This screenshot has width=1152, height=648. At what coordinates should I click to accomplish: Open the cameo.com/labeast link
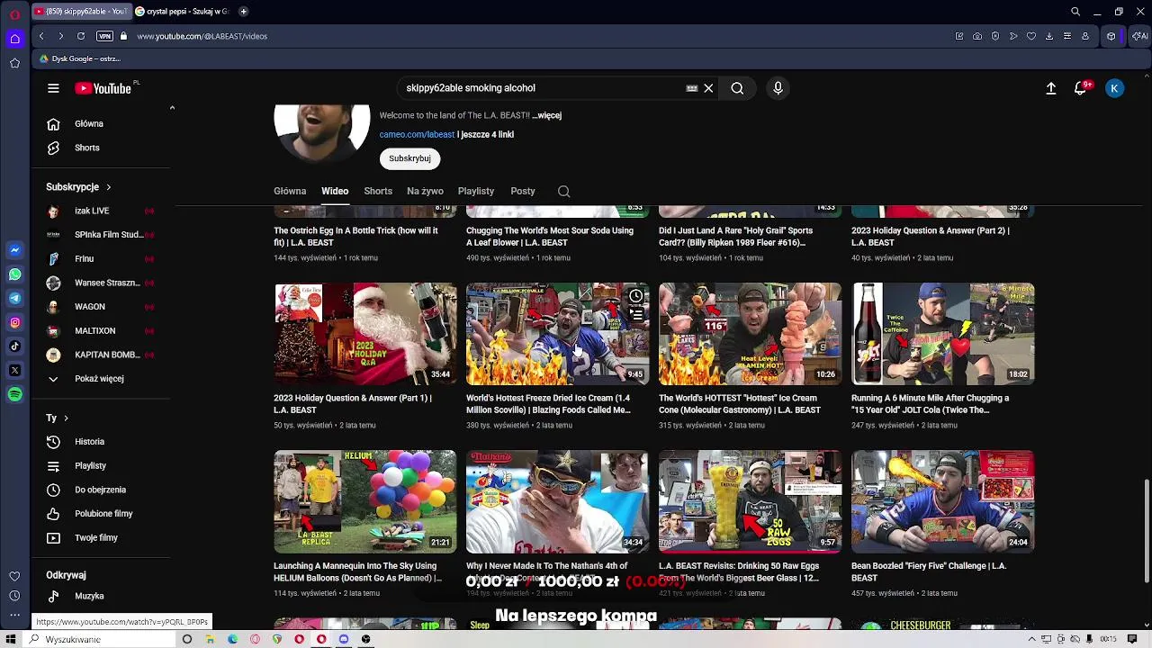pyautogui.click(x=417, y=134)
